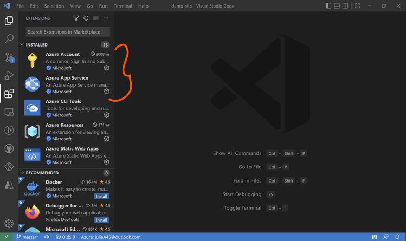
Task: Open the GitHub icon in activity bar
Action: pos(9,149)
